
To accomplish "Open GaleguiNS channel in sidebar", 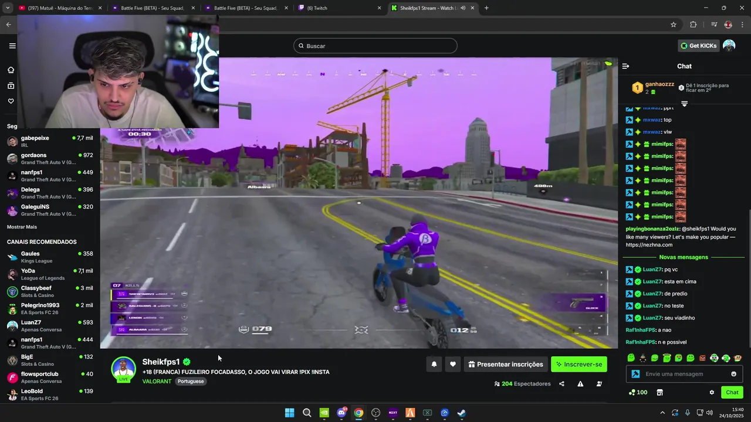I will click(x=50, y=210).
